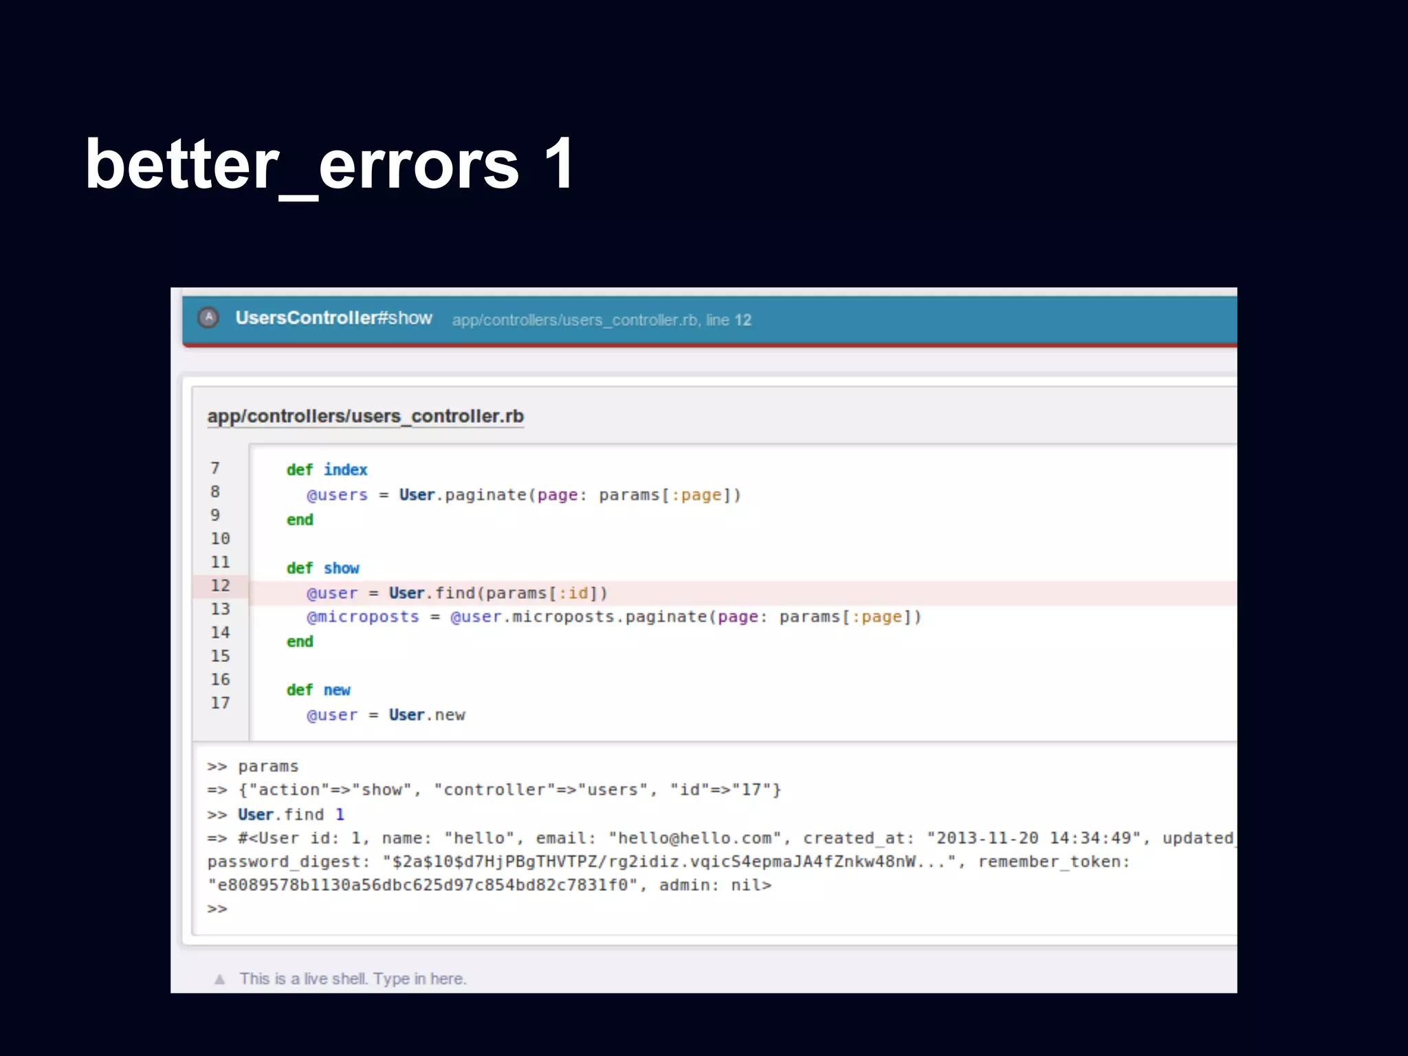
Task: Open the app/controllers/users_controller.rb file title
Action: coord(366,416)
